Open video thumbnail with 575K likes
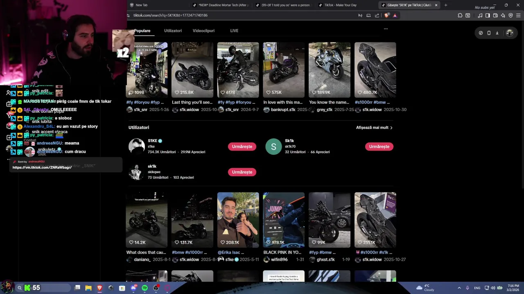The height and width of the screenshot is (294, 524). (x=284, y=69)
